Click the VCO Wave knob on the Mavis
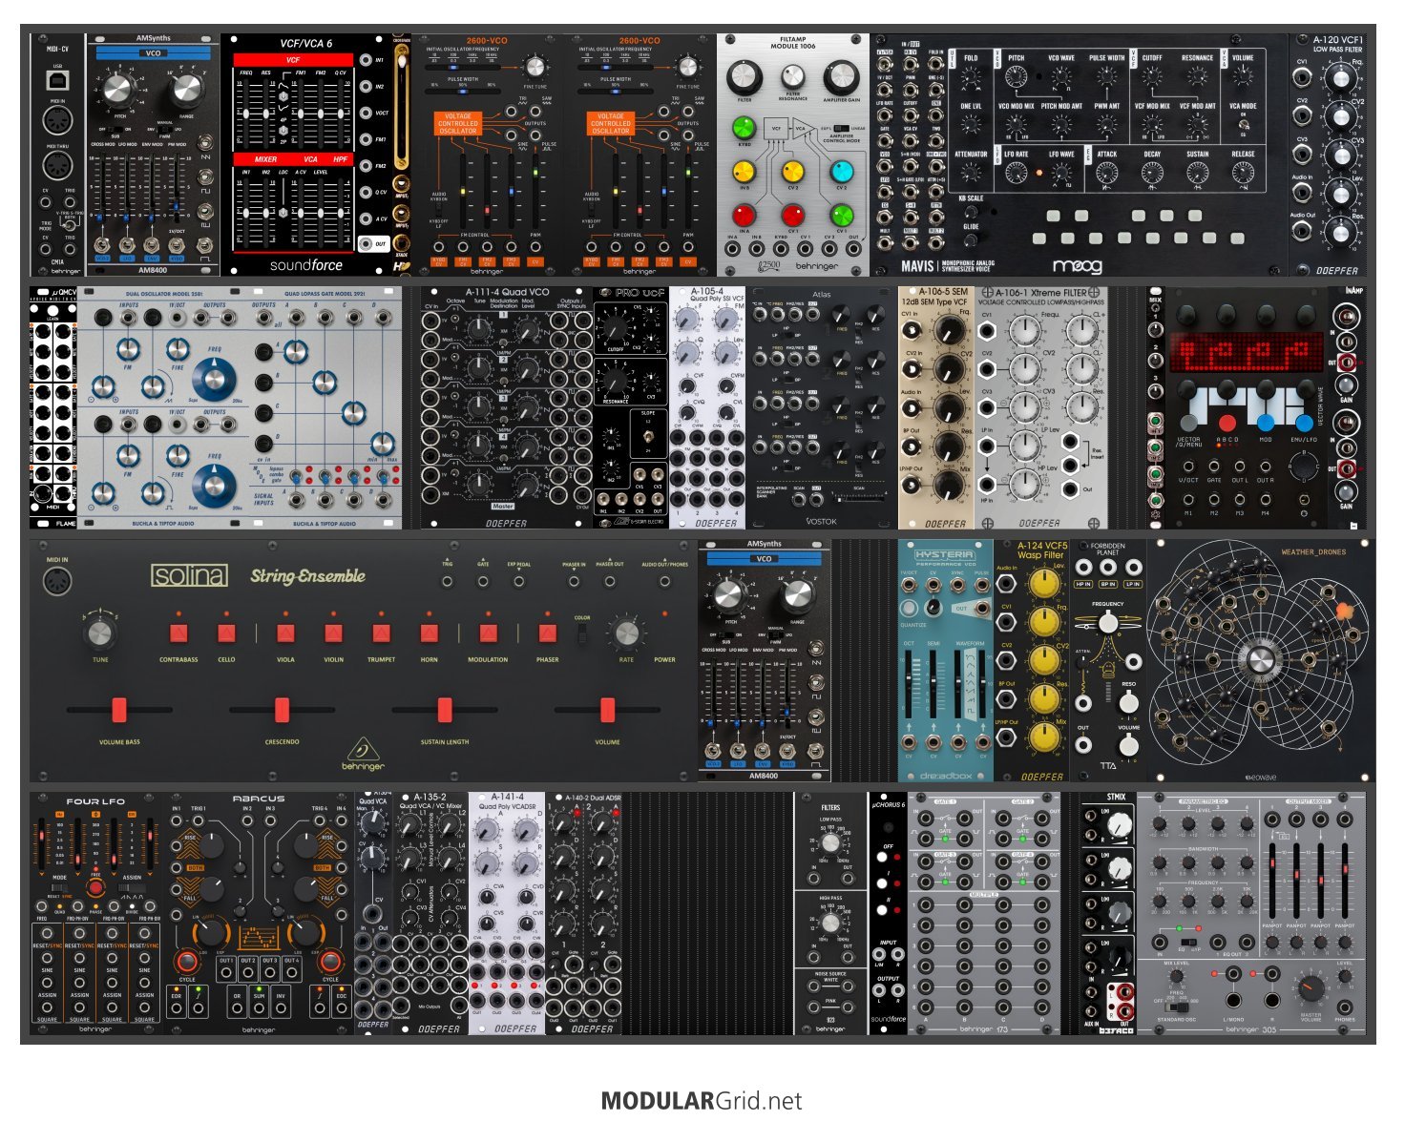This screenshot has height=1121, width=1405. (1061, 77)
